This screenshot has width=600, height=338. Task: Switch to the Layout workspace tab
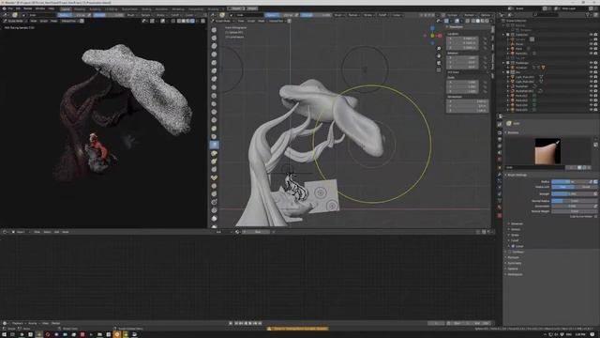[x=66, y=8]
